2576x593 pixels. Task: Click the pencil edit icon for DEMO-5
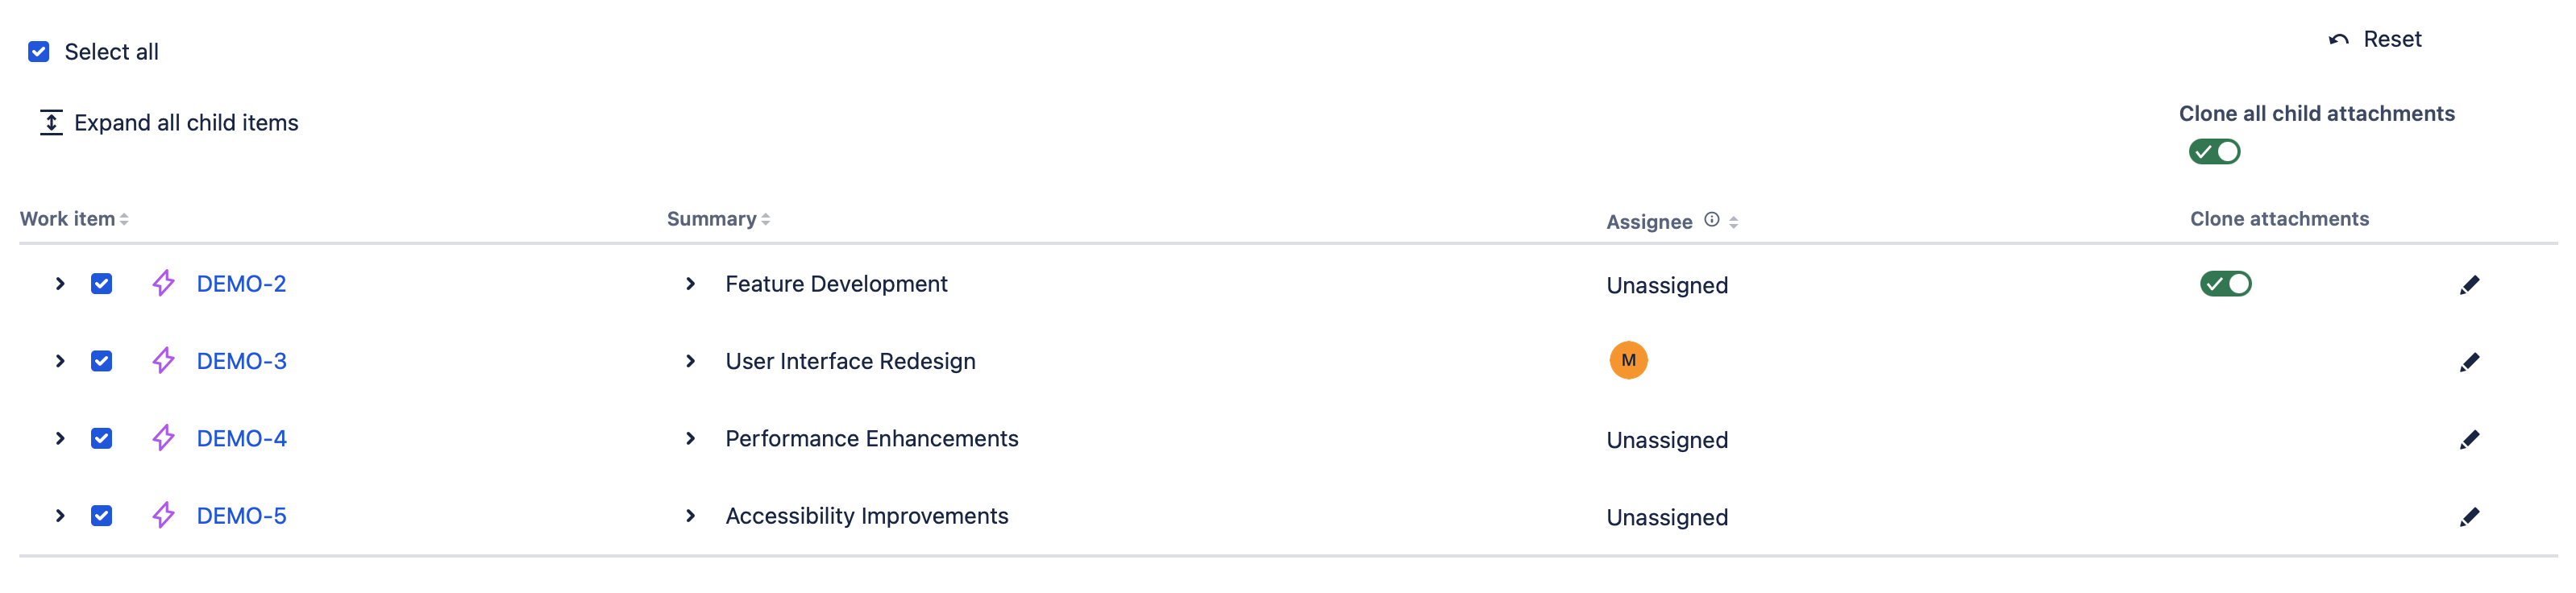point(2468,517)
